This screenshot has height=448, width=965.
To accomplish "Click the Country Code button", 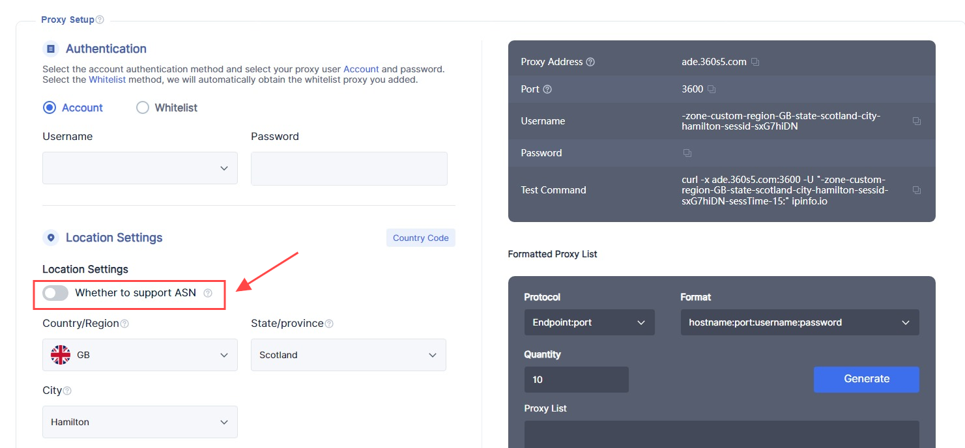I will [x=420, y=238].
